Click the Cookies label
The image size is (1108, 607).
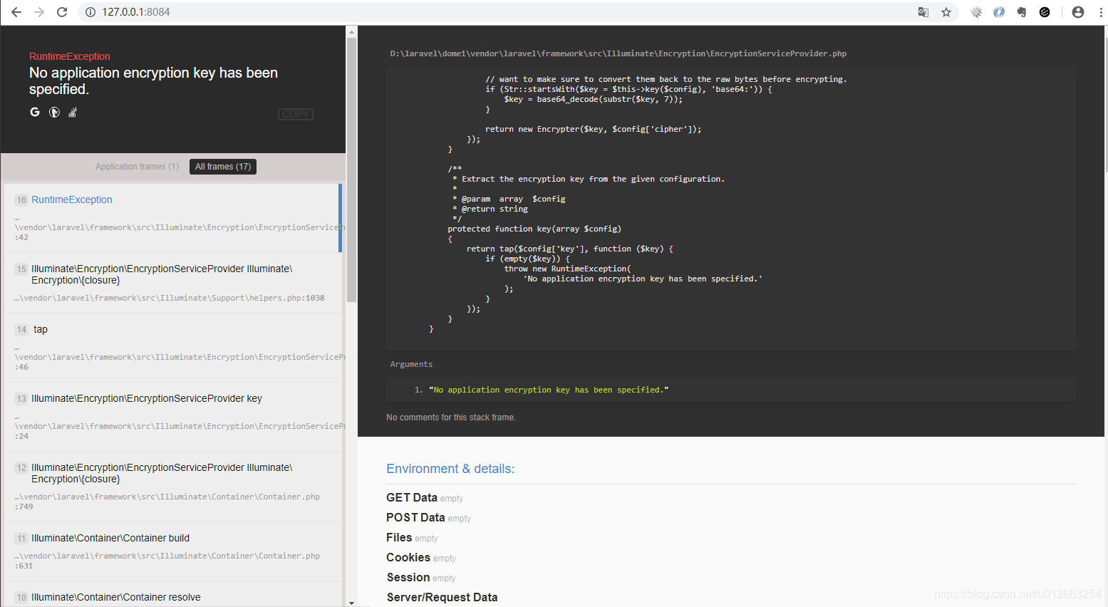408,558
